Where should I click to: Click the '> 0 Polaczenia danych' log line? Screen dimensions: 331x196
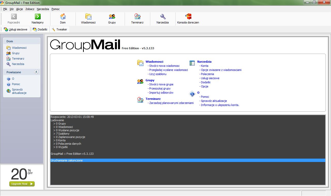tap(67, 144)
